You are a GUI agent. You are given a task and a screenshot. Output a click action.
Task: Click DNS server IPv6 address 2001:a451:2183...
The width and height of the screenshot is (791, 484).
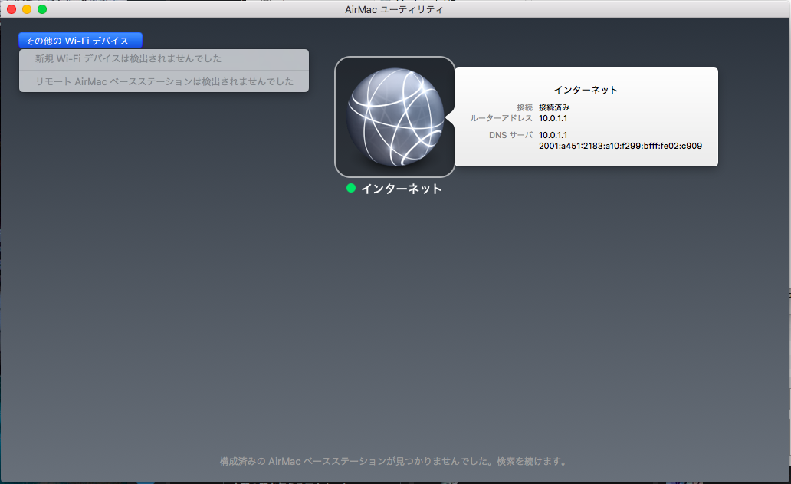pyautogui.click(x=621, y=146)
